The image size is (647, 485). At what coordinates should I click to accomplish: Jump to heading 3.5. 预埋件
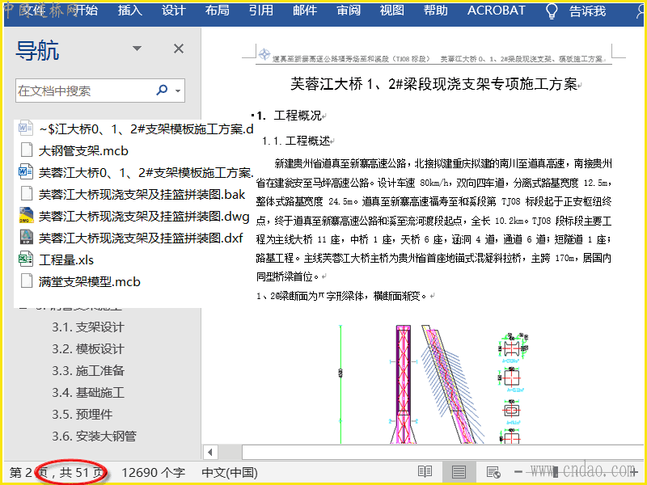pyautogui.click(x=82, y=415)
